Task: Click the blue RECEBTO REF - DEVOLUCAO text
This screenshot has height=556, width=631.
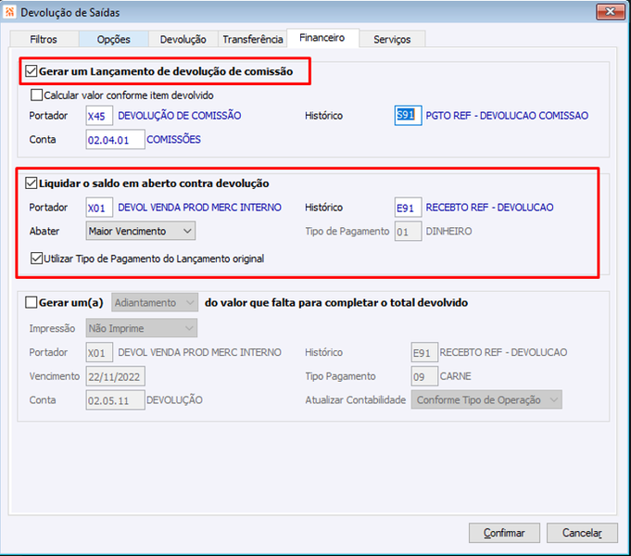Action: [489, 208]
